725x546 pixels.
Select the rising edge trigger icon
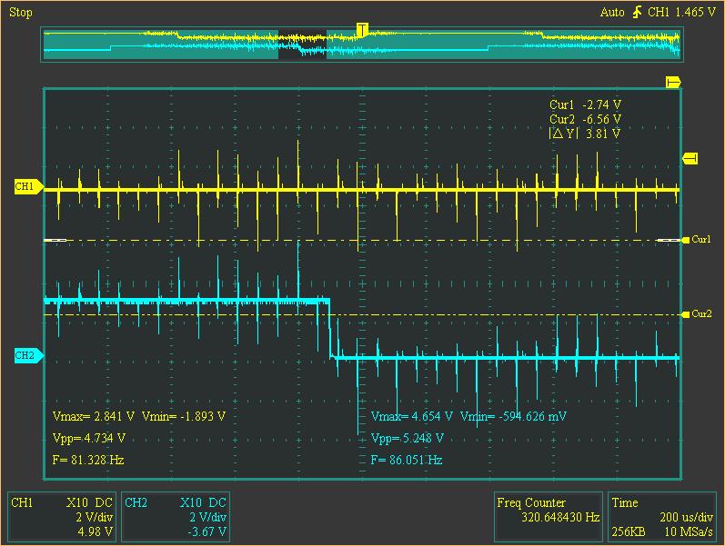click(x=637, y=12)
